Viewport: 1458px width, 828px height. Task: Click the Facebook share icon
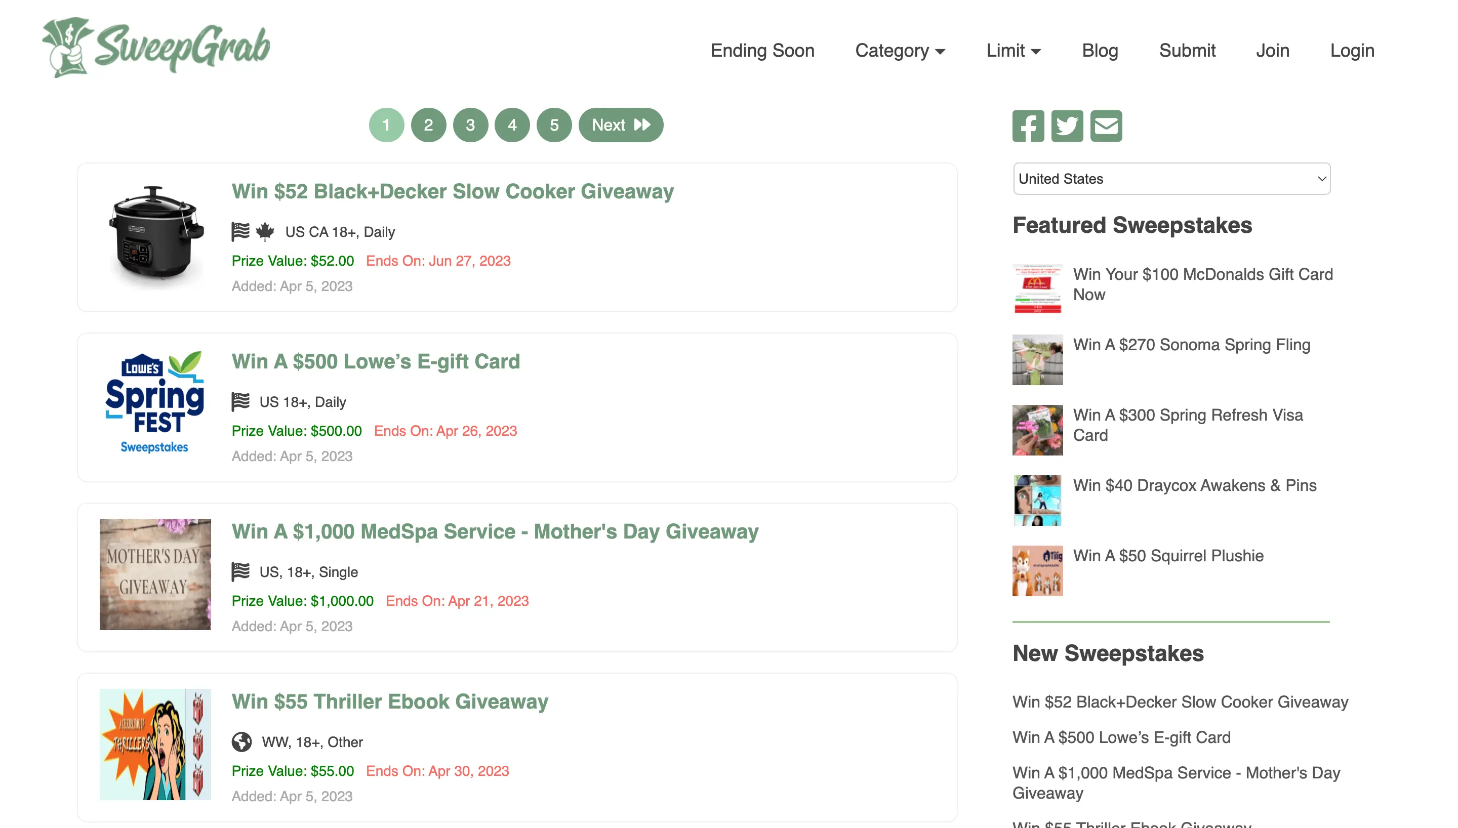1028,126
